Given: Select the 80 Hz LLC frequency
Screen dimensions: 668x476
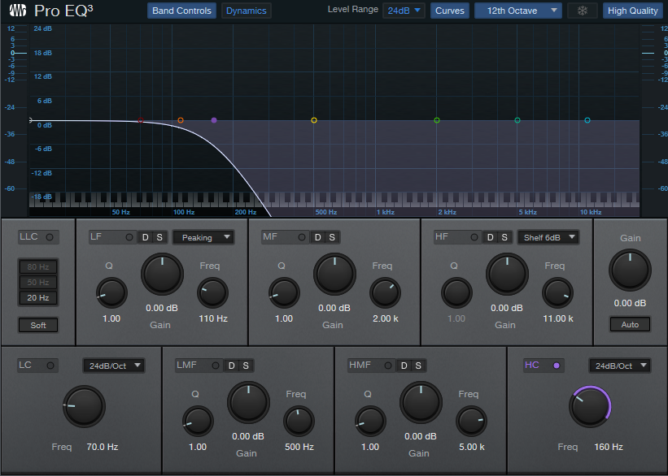Looking at the screenshot, I should [x=38, y=267].
